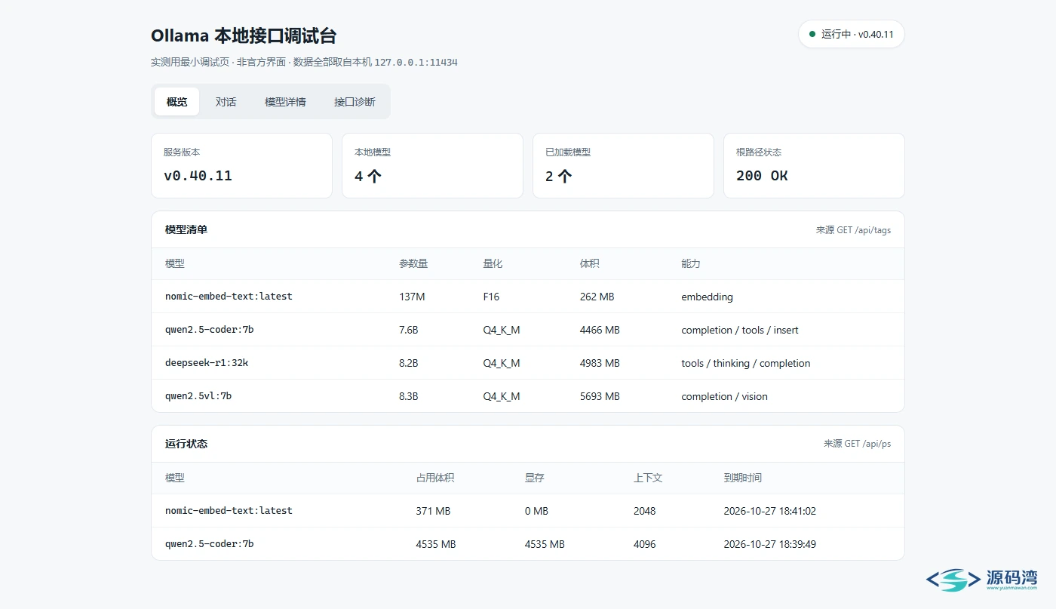Image resolution: width=1056 pixels, height=609 pixels.
Task: Click the 体积 column header
Action: (x=590, y=264)
